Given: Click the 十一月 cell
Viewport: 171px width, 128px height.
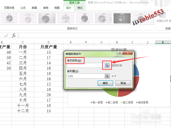Looking at the screenshot, I should [23, 105].
